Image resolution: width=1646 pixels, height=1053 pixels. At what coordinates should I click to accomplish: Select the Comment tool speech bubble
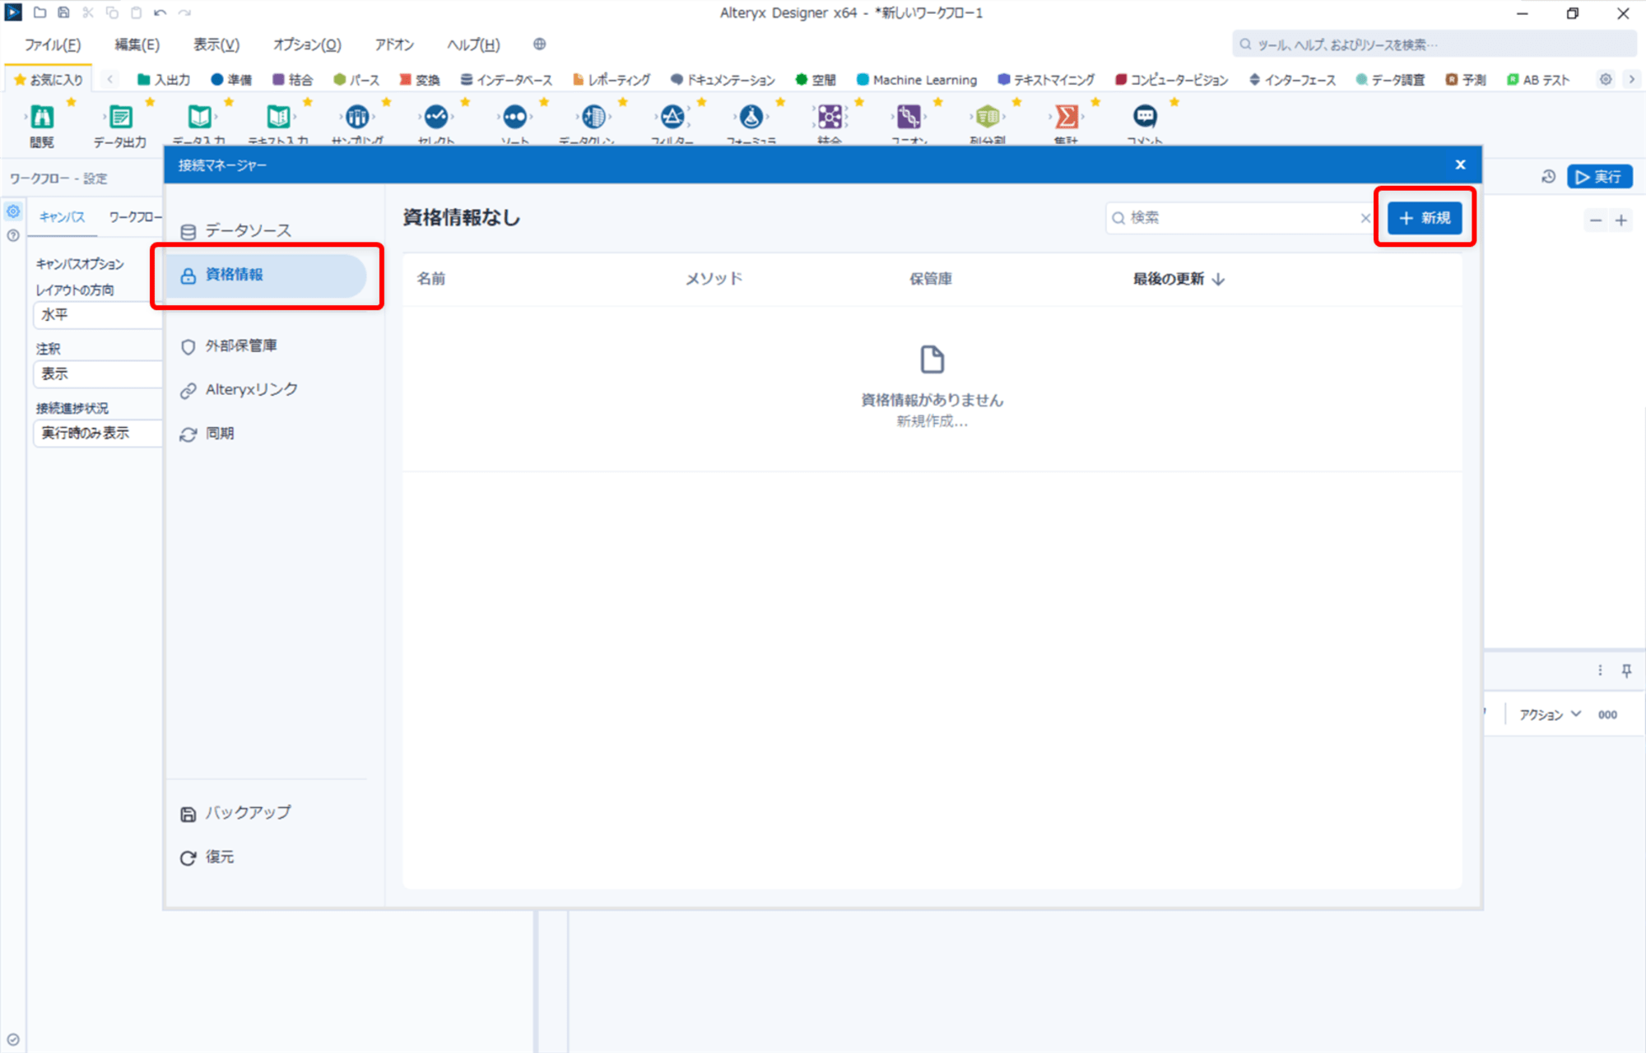1145,117
